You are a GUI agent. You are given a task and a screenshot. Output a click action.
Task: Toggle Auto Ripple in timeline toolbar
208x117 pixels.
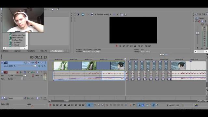147,105
